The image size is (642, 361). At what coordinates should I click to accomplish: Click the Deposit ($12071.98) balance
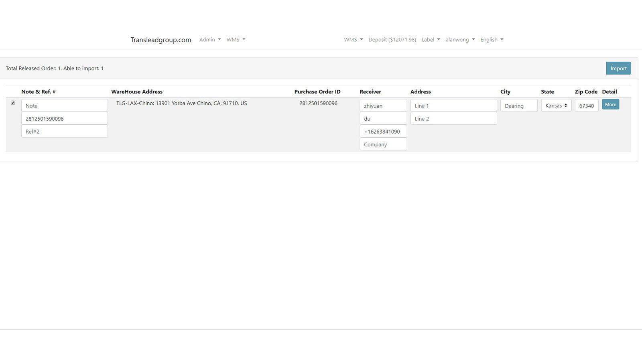(x=392, y=39)
